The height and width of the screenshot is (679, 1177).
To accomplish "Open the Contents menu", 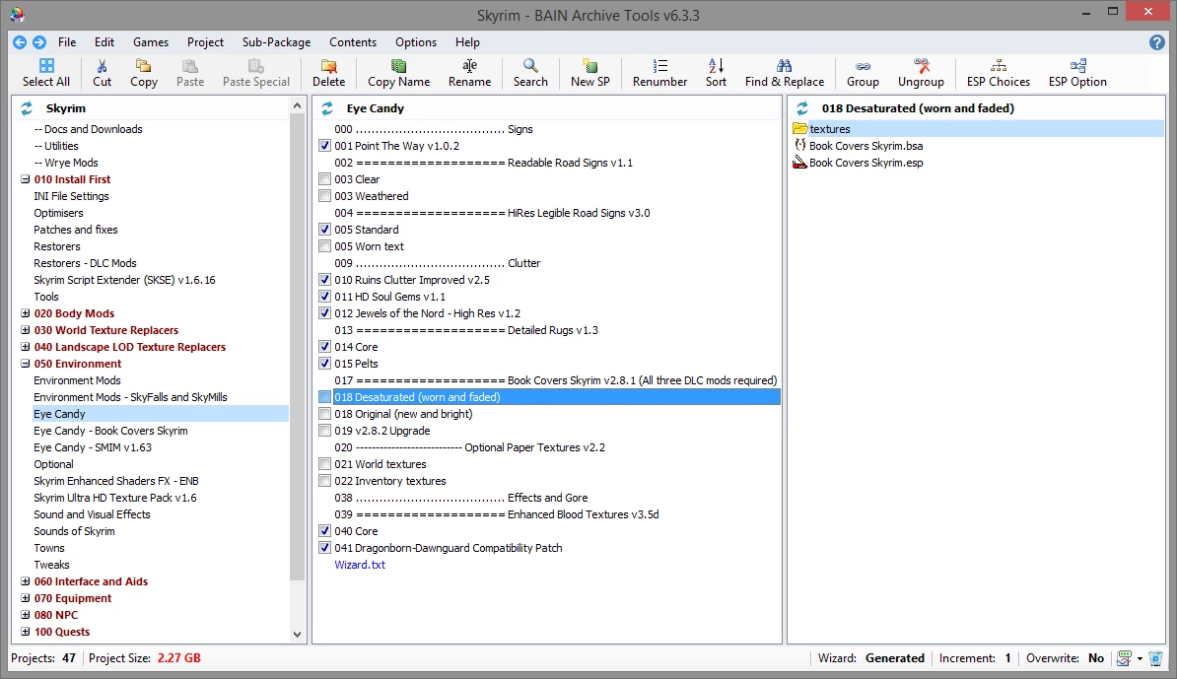I will click(353, 42).
